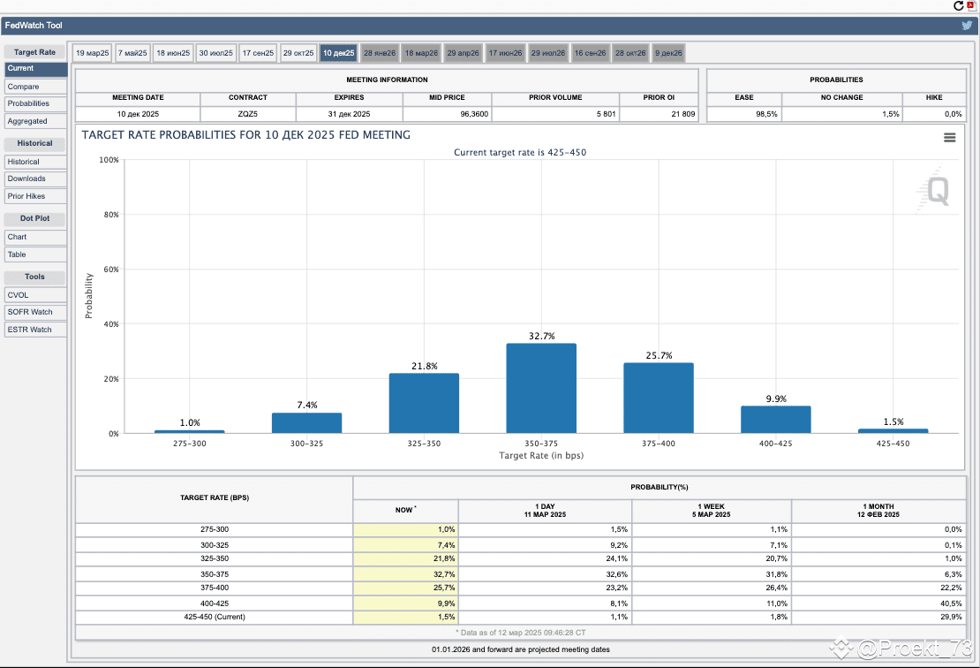Open Prior Hikes in sidebar
The image size is (980, 668).
pyautogui.click(x=35, y=196)
